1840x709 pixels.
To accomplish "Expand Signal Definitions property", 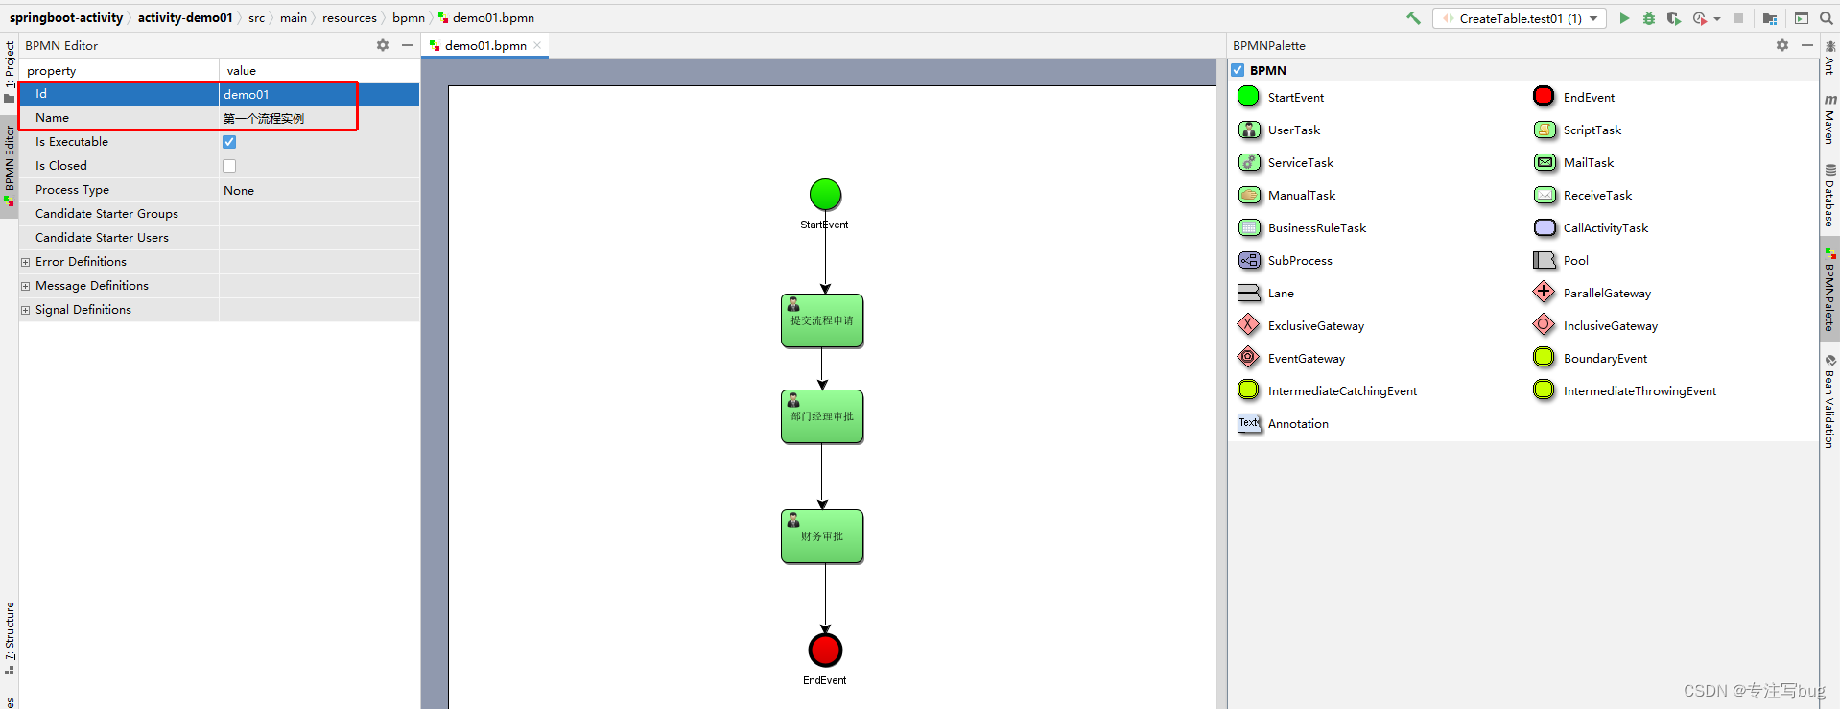I will [x=26, y=310].
